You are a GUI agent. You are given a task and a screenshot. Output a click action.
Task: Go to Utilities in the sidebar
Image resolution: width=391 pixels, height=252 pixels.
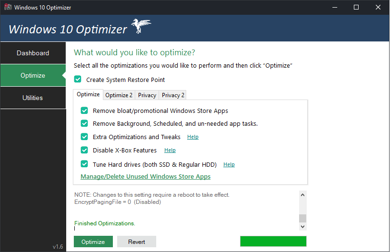tap(33, 98)
